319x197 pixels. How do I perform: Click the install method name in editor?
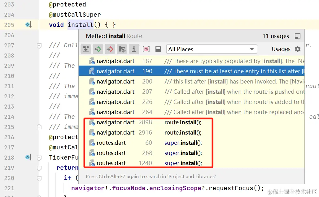80,25
